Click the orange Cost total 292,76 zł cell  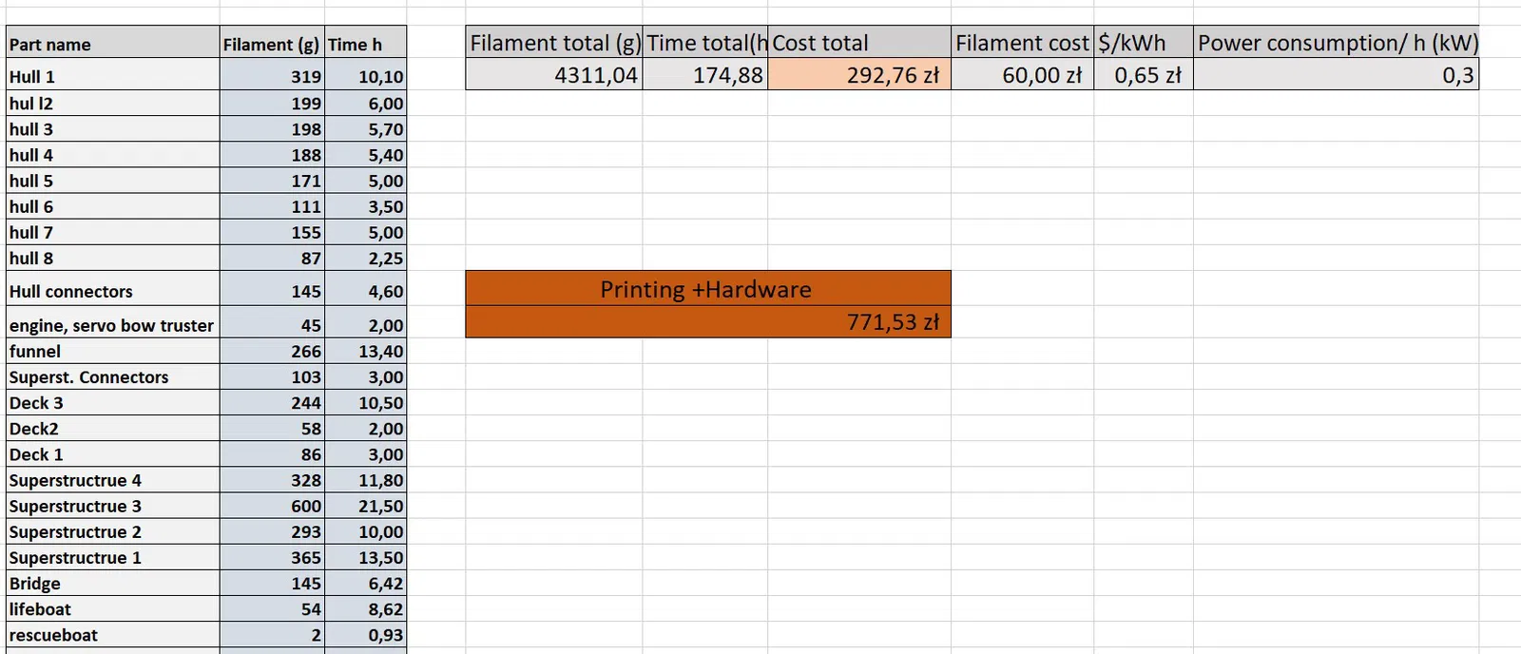click(859, 75)
